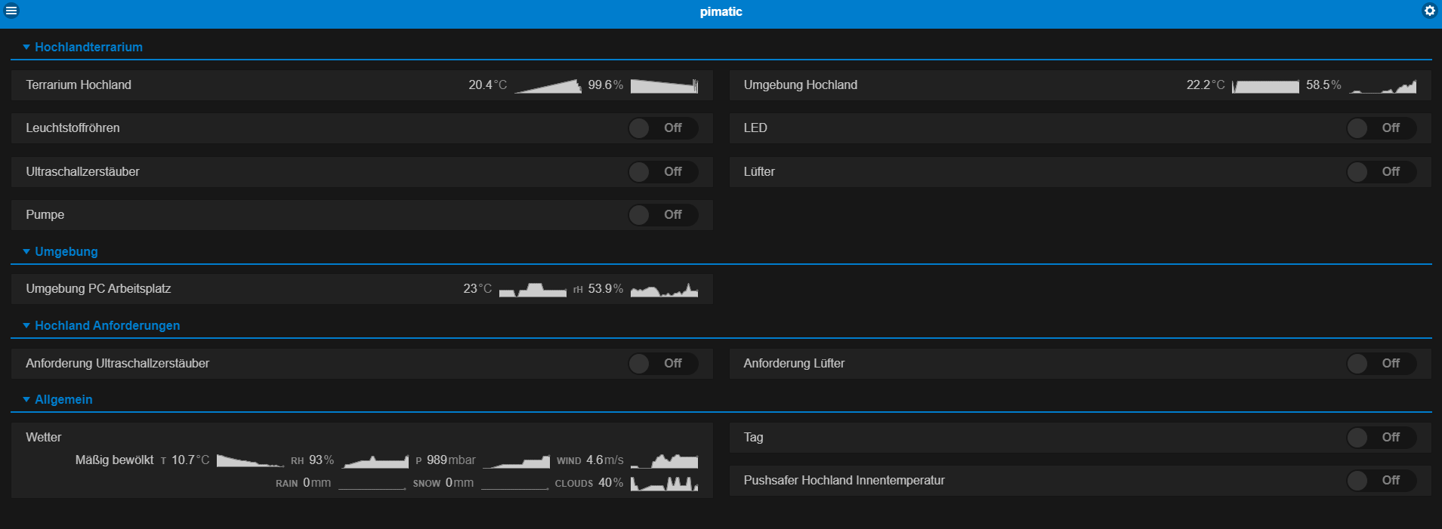Open weather pressure sparkline graph
Image resolution: width=1442 pixels, height=529 pixels.
(516, 461)
